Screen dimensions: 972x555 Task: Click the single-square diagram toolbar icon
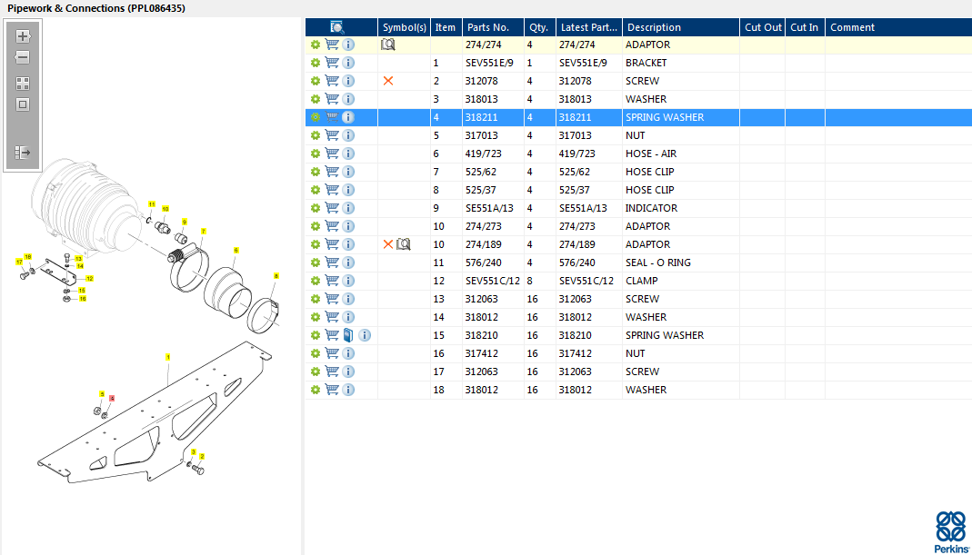(x=23, y=104)
